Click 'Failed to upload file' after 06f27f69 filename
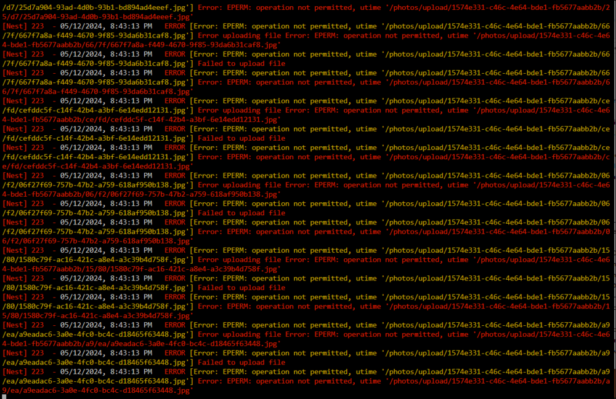Screen dimensions: 616x399 point(241,213)
